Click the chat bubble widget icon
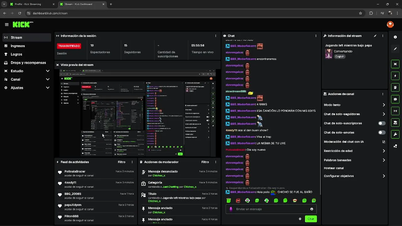Image resolution: width=402 pixels, height=226 pixels. point(395,99)
